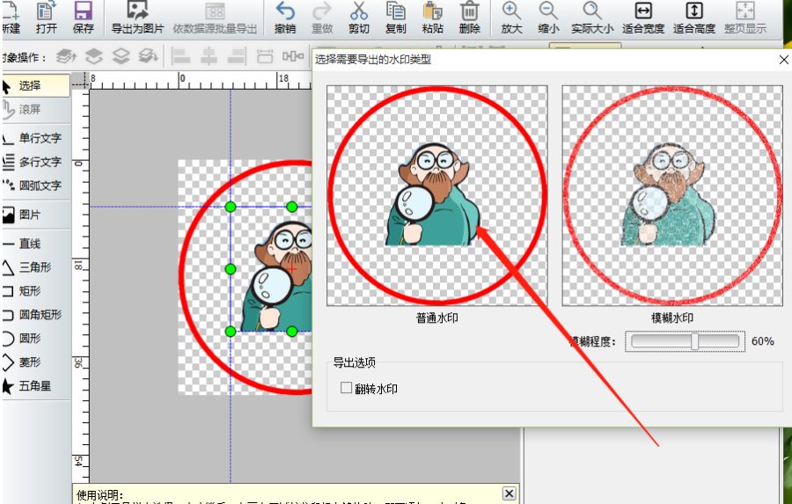Choose the 多行文字 multi-line text tool
Screen dimensions: 792x504
(x=35, y=162)
